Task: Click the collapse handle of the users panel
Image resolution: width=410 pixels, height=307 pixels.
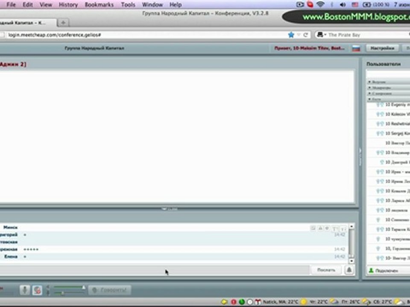Action: coord(360,156)
